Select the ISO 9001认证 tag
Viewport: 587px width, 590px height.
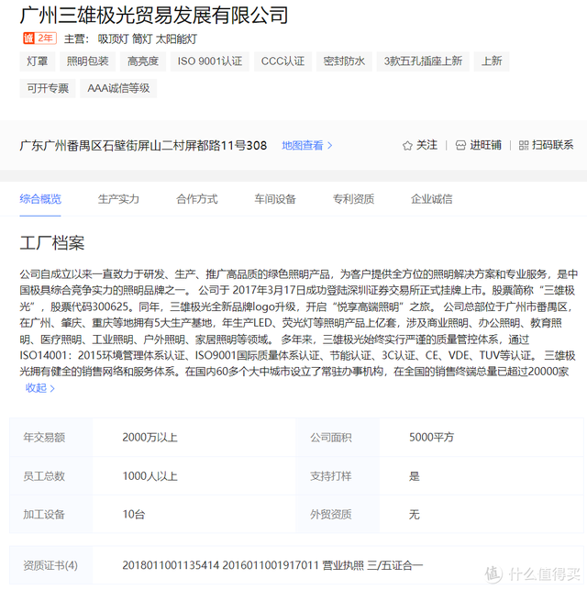[210, 61]
